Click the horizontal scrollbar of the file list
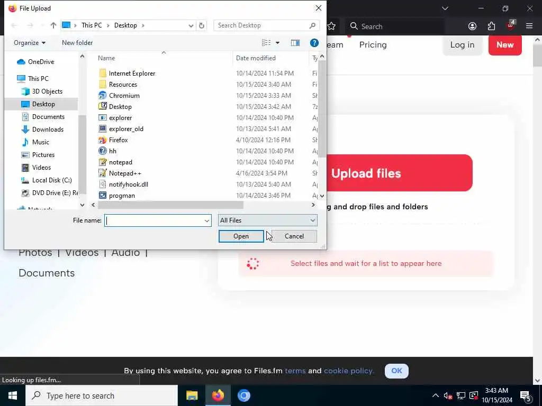 (170, 205)
